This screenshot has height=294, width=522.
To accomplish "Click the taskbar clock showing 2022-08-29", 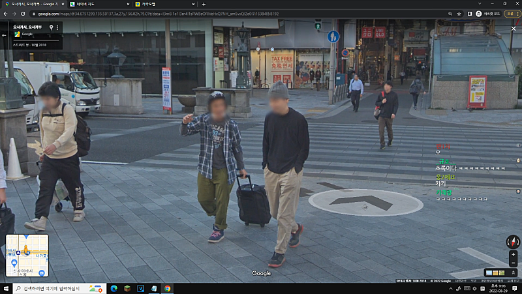I will point(498,288).
